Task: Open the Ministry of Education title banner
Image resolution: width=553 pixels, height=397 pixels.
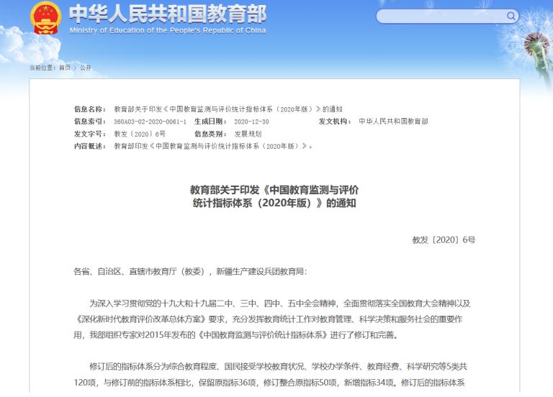Action: coord(168,19)
